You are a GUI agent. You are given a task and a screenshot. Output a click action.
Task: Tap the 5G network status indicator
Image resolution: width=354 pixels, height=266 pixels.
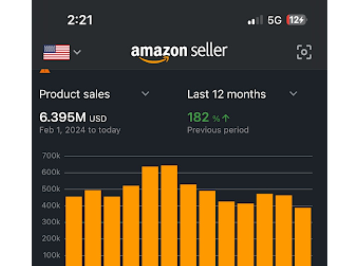pyautogui.click(x=275, y=20)
